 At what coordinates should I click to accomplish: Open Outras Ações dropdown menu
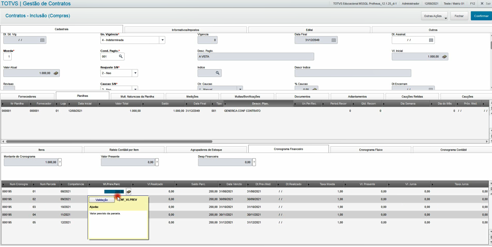tap(434, 16)
